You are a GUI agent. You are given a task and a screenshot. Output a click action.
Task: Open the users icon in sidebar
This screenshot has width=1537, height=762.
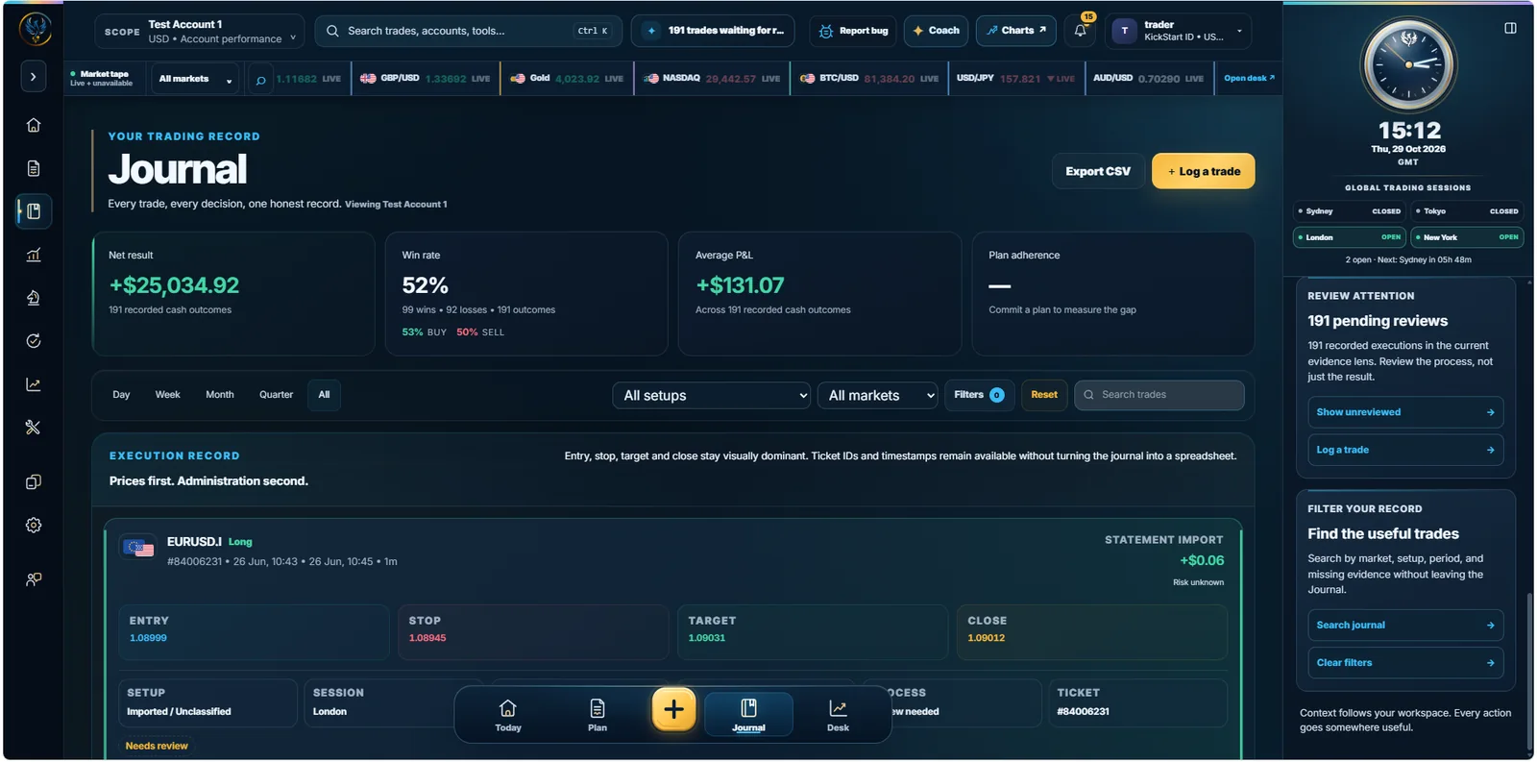[34, 579]
